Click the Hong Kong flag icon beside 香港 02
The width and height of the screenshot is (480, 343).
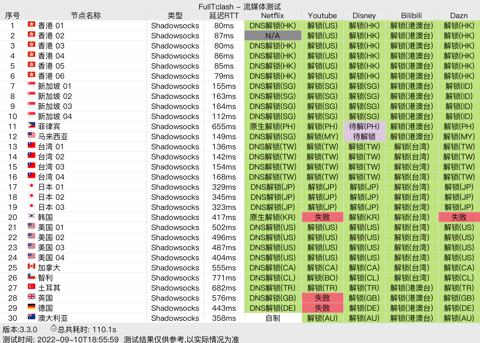(x=32, y=34)
